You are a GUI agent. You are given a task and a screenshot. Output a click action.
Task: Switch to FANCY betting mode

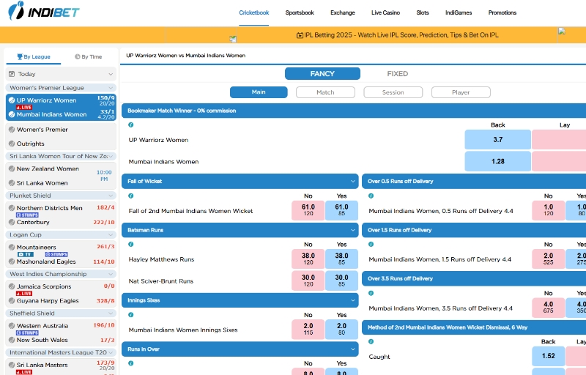tap(322, 73)
